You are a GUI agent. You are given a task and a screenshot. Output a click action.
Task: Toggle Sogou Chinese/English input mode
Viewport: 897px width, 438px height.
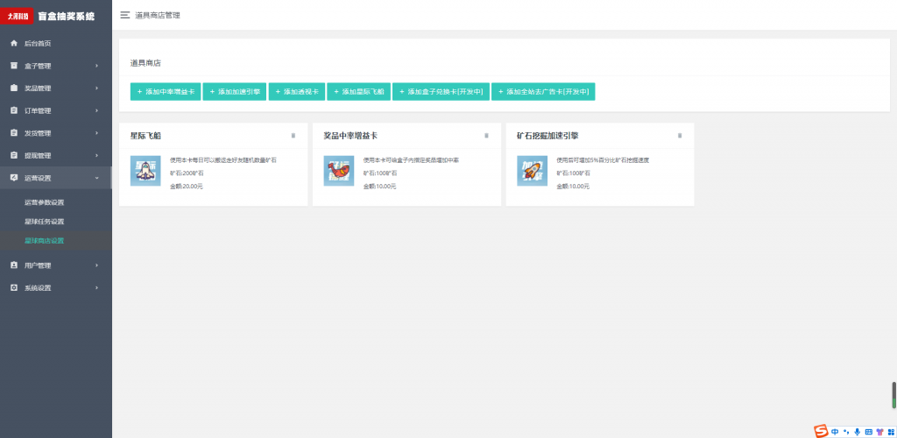click(835, 431)
